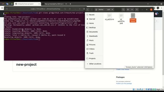
Task: Toggle list view in Files
Action: (x=128, y=9)
